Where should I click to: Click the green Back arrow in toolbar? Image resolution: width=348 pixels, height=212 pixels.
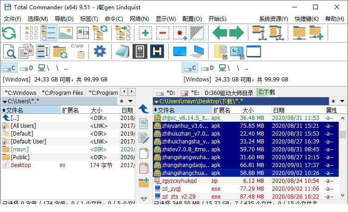tap(220, 33)
